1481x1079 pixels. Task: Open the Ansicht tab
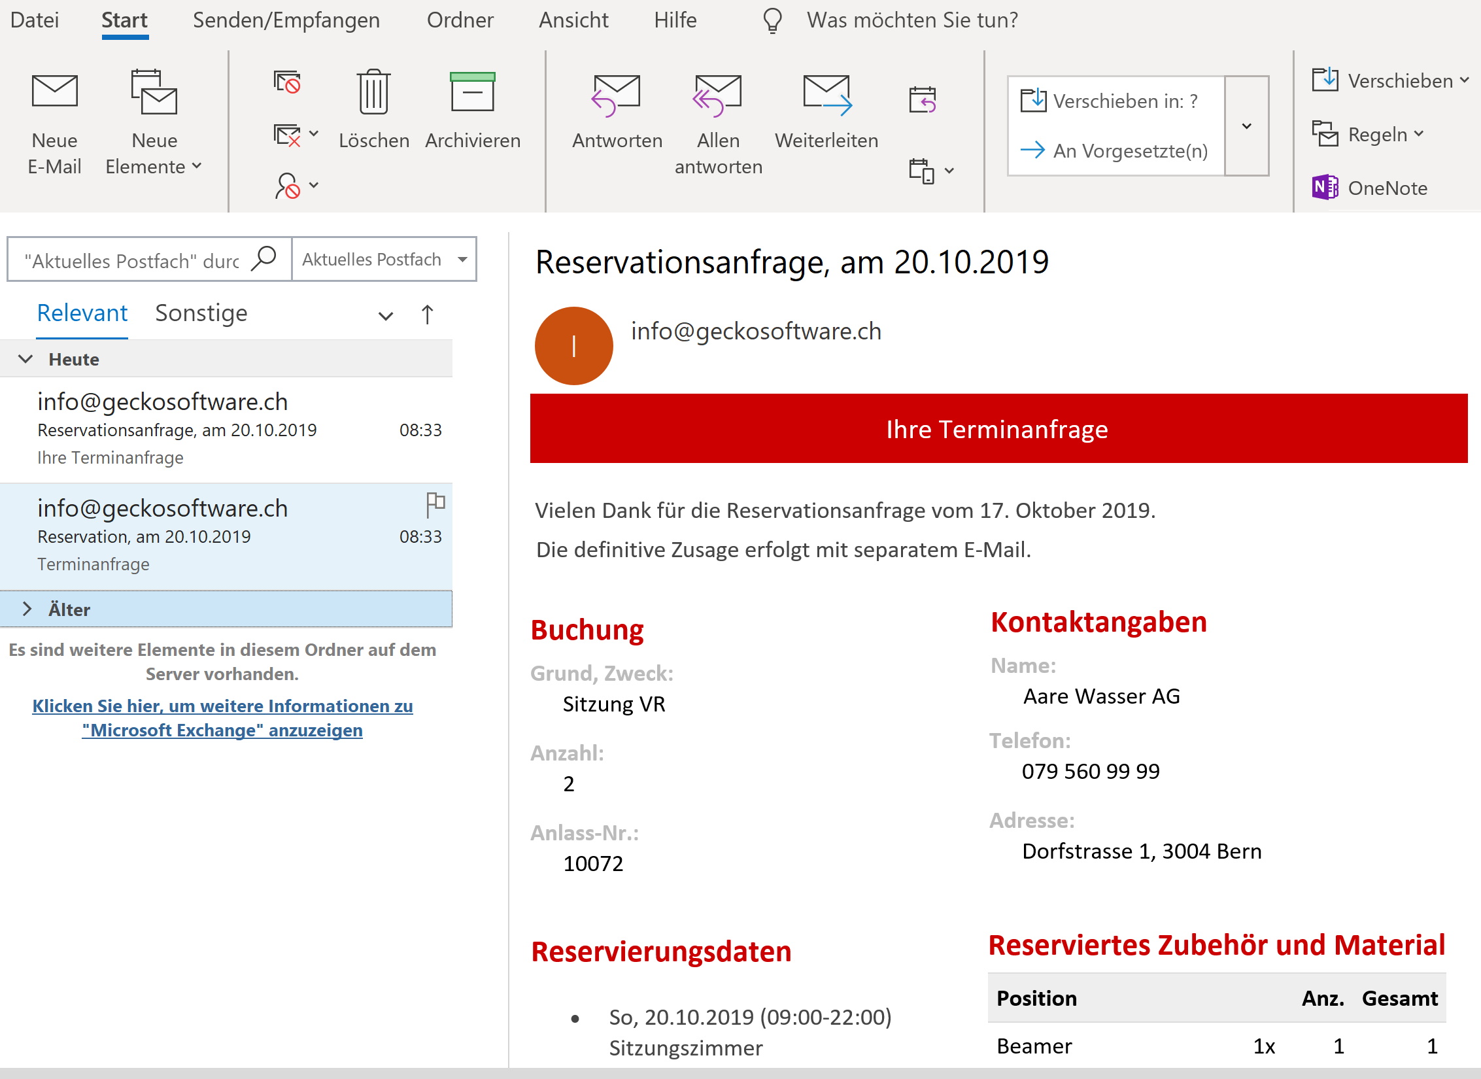573,20
